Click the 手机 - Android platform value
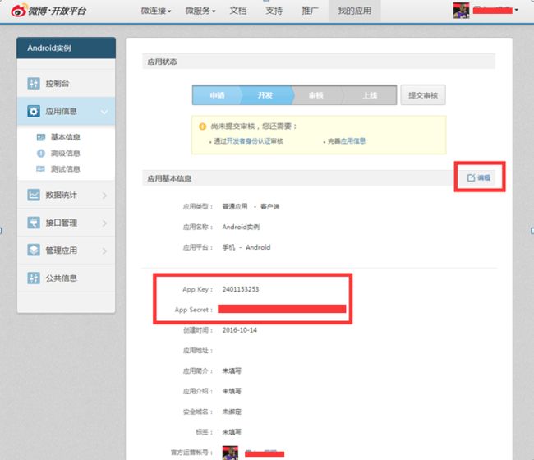The image size is (534, 460). (x=246, y=247)
